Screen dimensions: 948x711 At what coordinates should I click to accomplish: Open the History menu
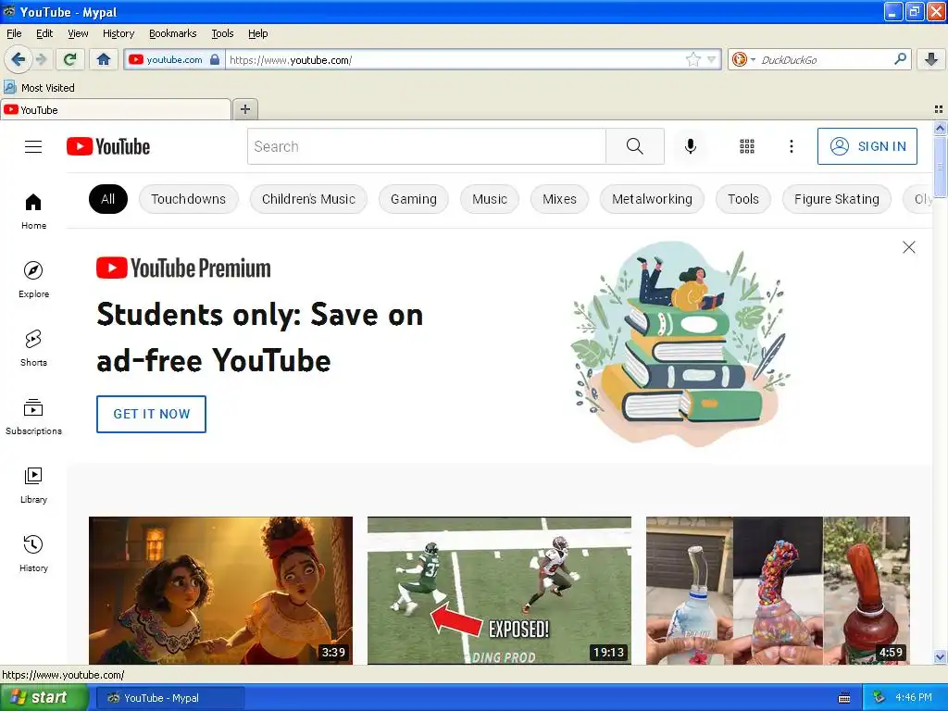coord(118,33)
